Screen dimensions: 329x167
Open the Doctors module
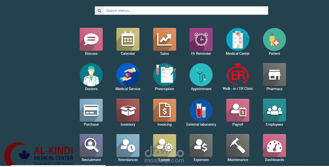[91, 74]
